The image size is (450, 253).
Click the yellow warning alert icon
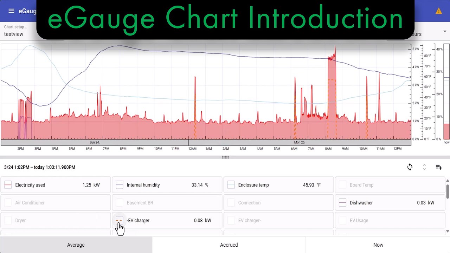(439, 11)
